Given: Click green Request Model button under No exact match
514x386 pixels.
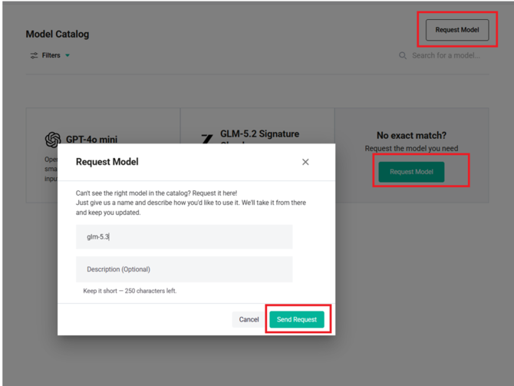Looking at the screenshot, I should coord(411,172).
